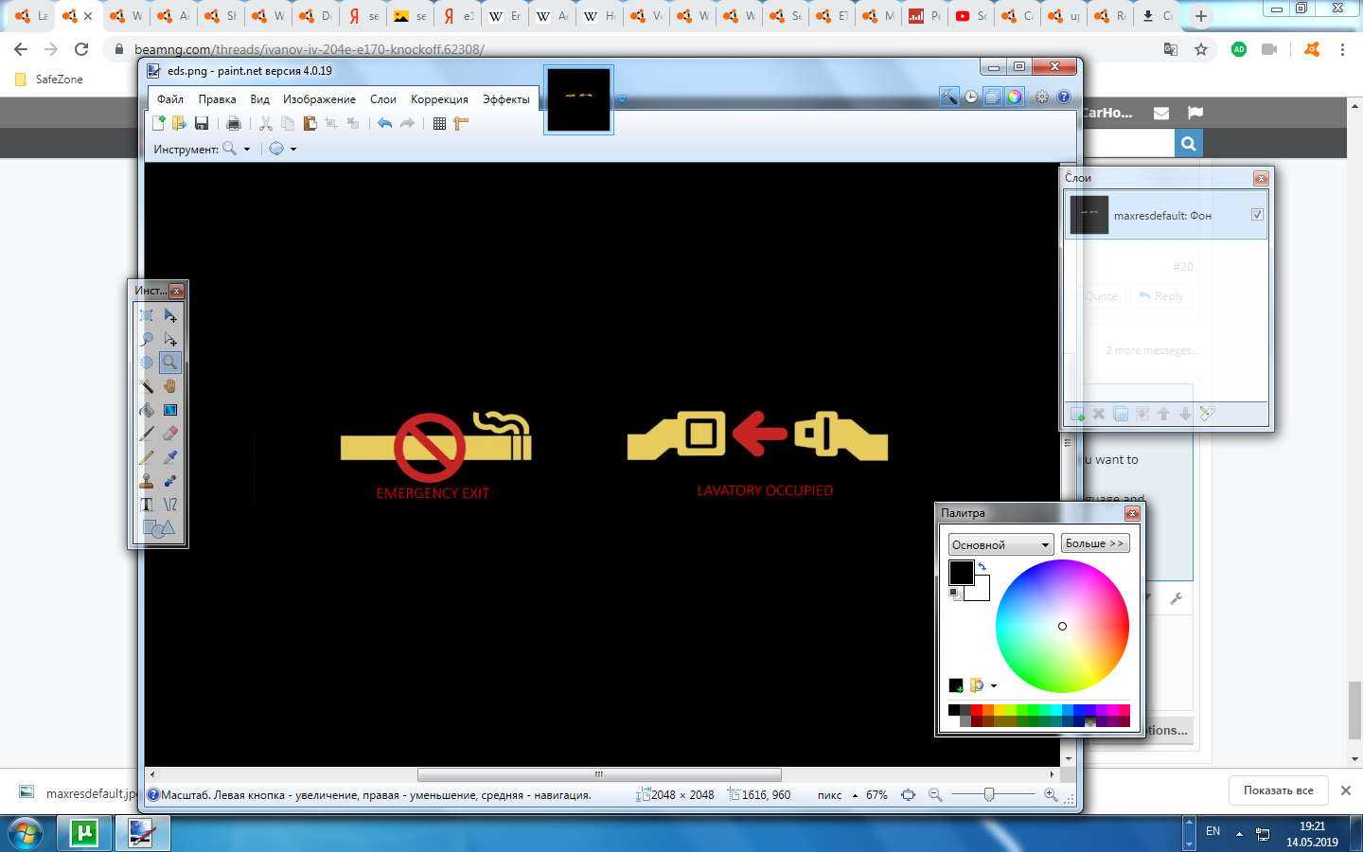Open the Файл menu

coord(170,99)
